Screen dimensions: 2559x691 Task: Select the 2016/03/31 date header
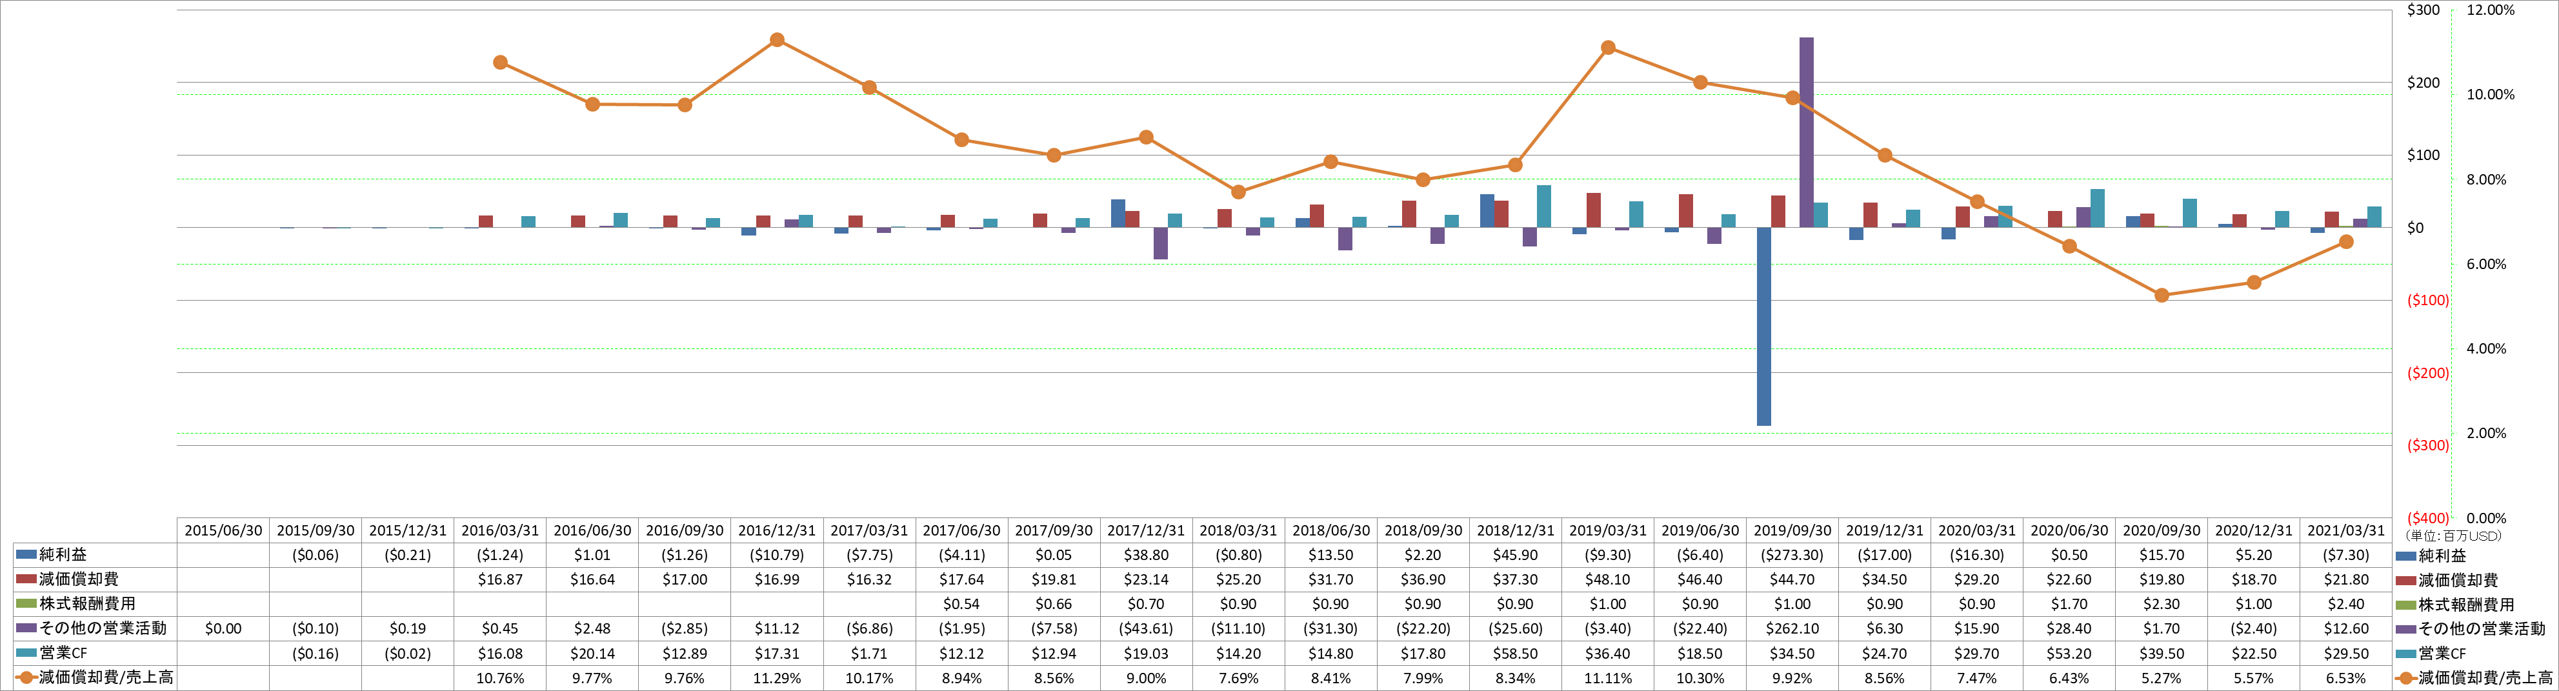click(x=501, y=531)
